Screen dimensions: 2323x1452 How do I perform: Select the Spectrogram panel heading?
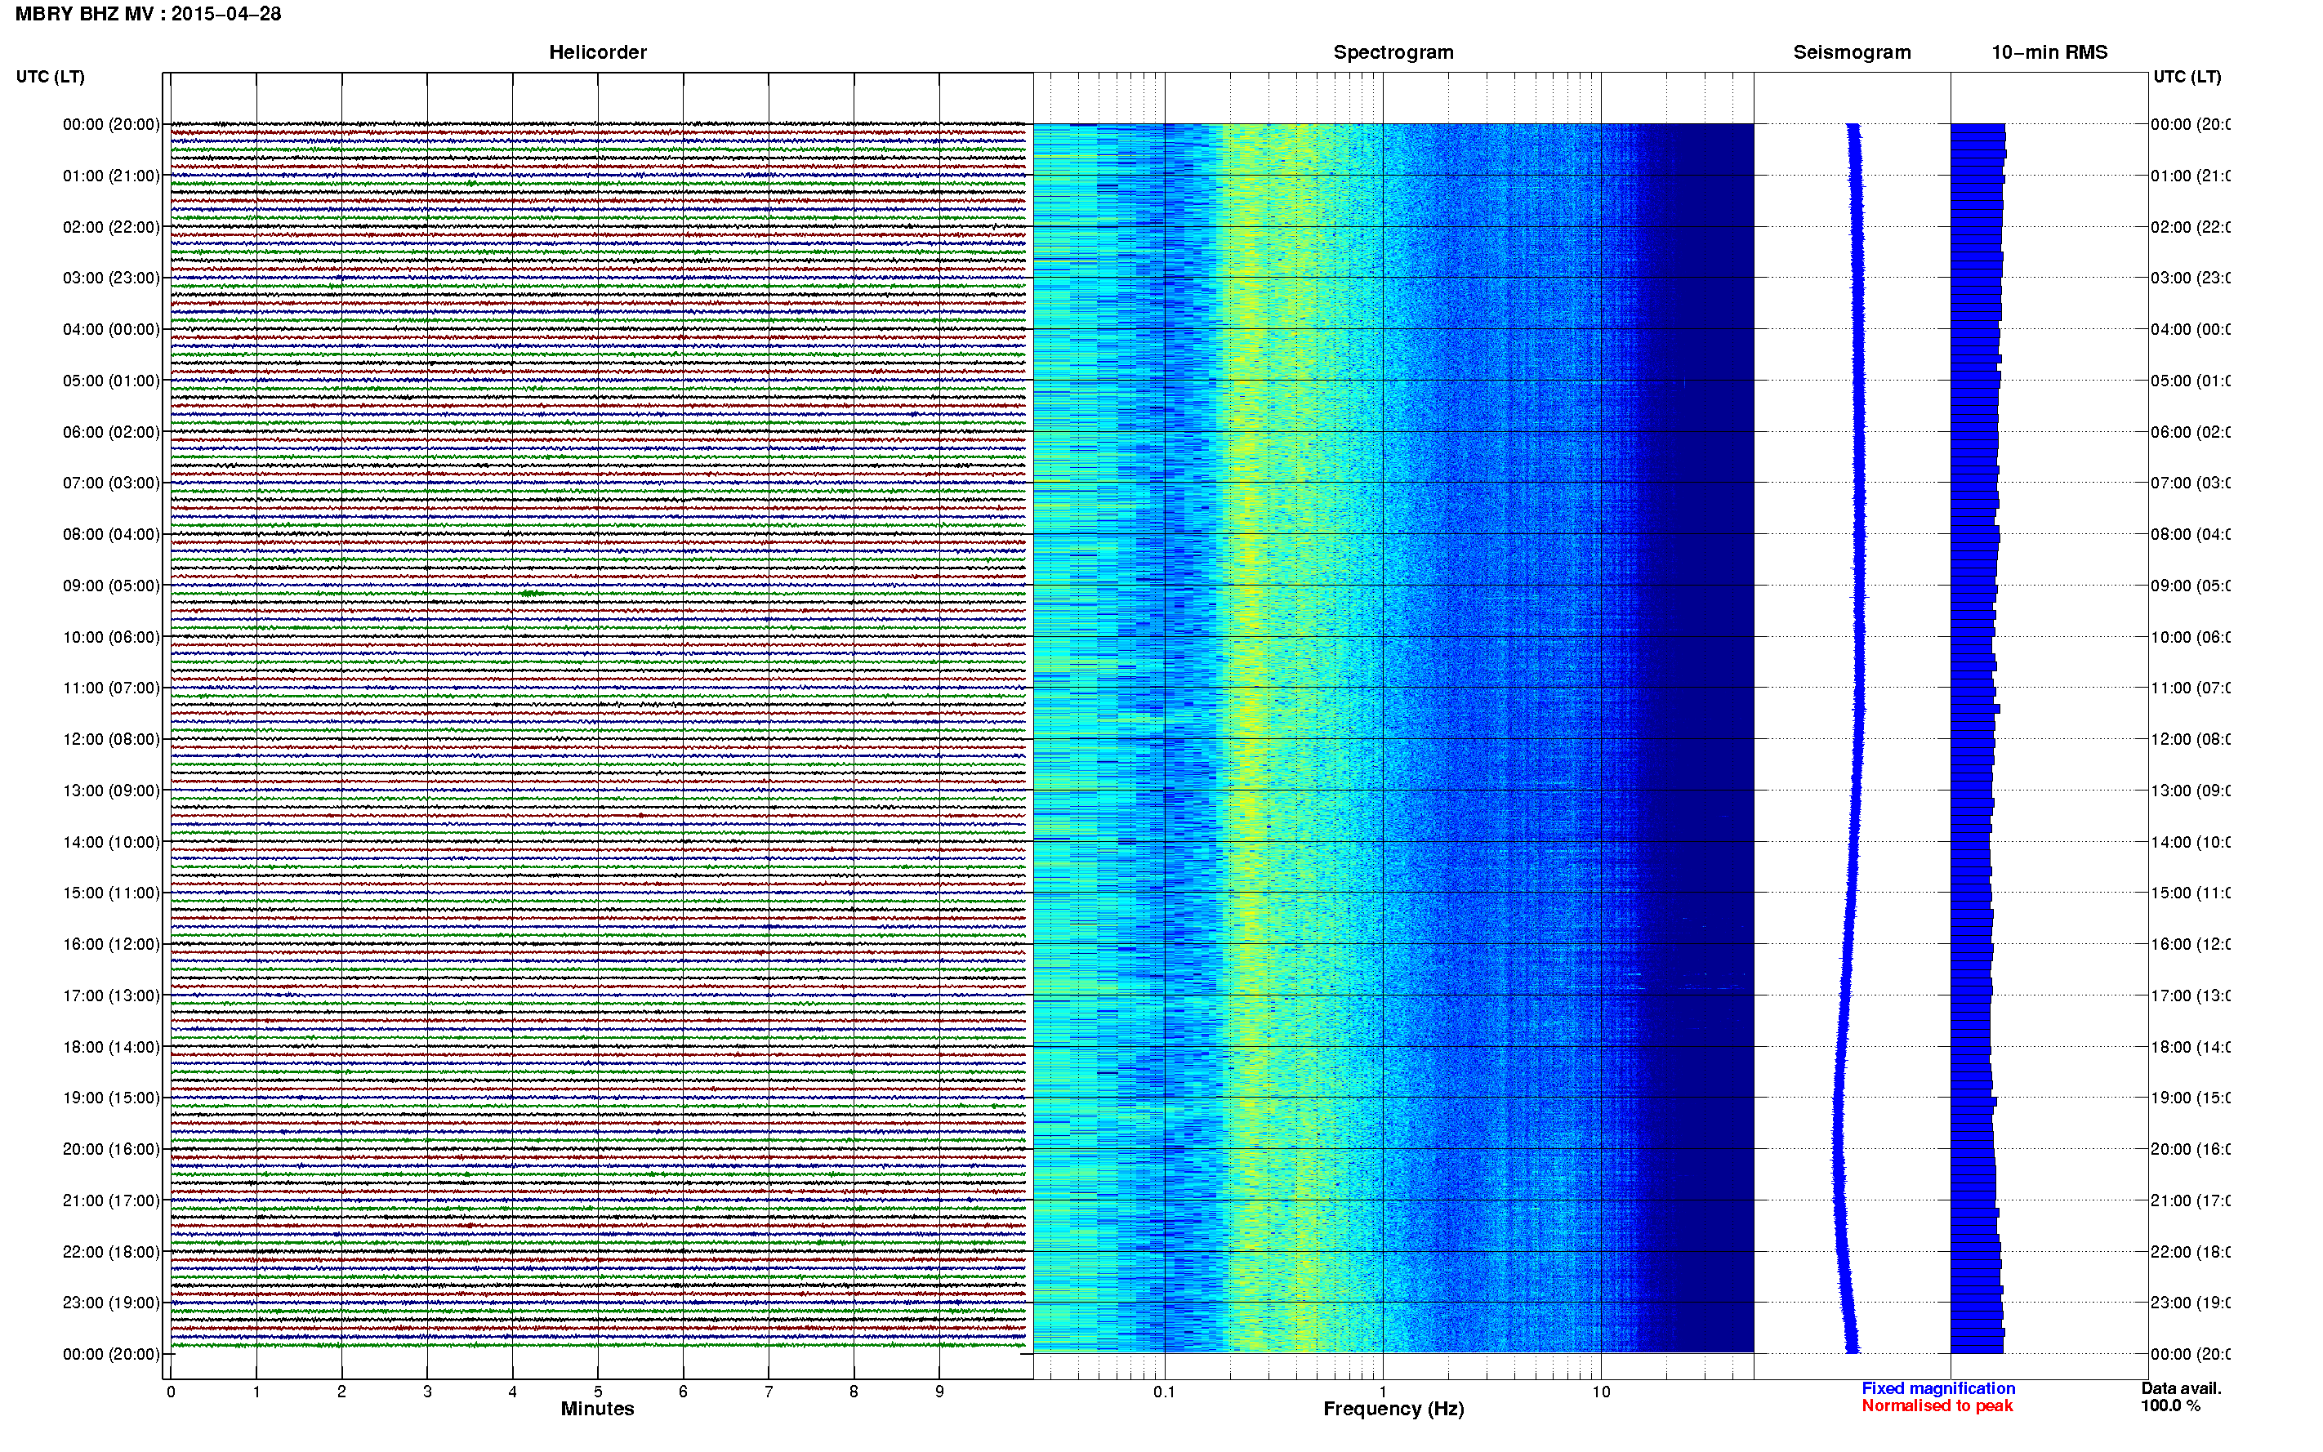(x=1393, y=53)
